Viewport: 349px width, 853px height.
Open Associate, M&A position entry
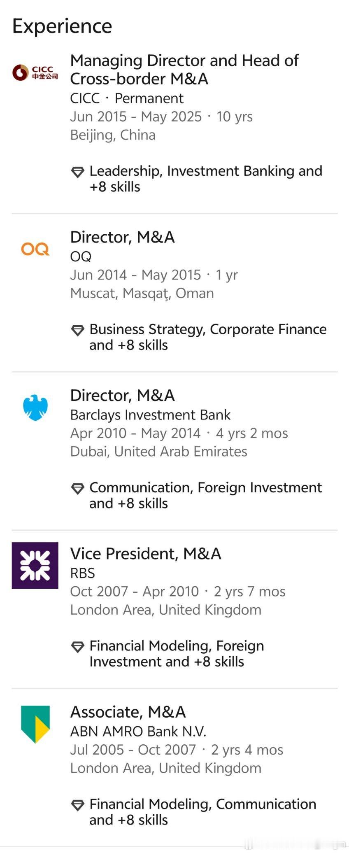128,712
